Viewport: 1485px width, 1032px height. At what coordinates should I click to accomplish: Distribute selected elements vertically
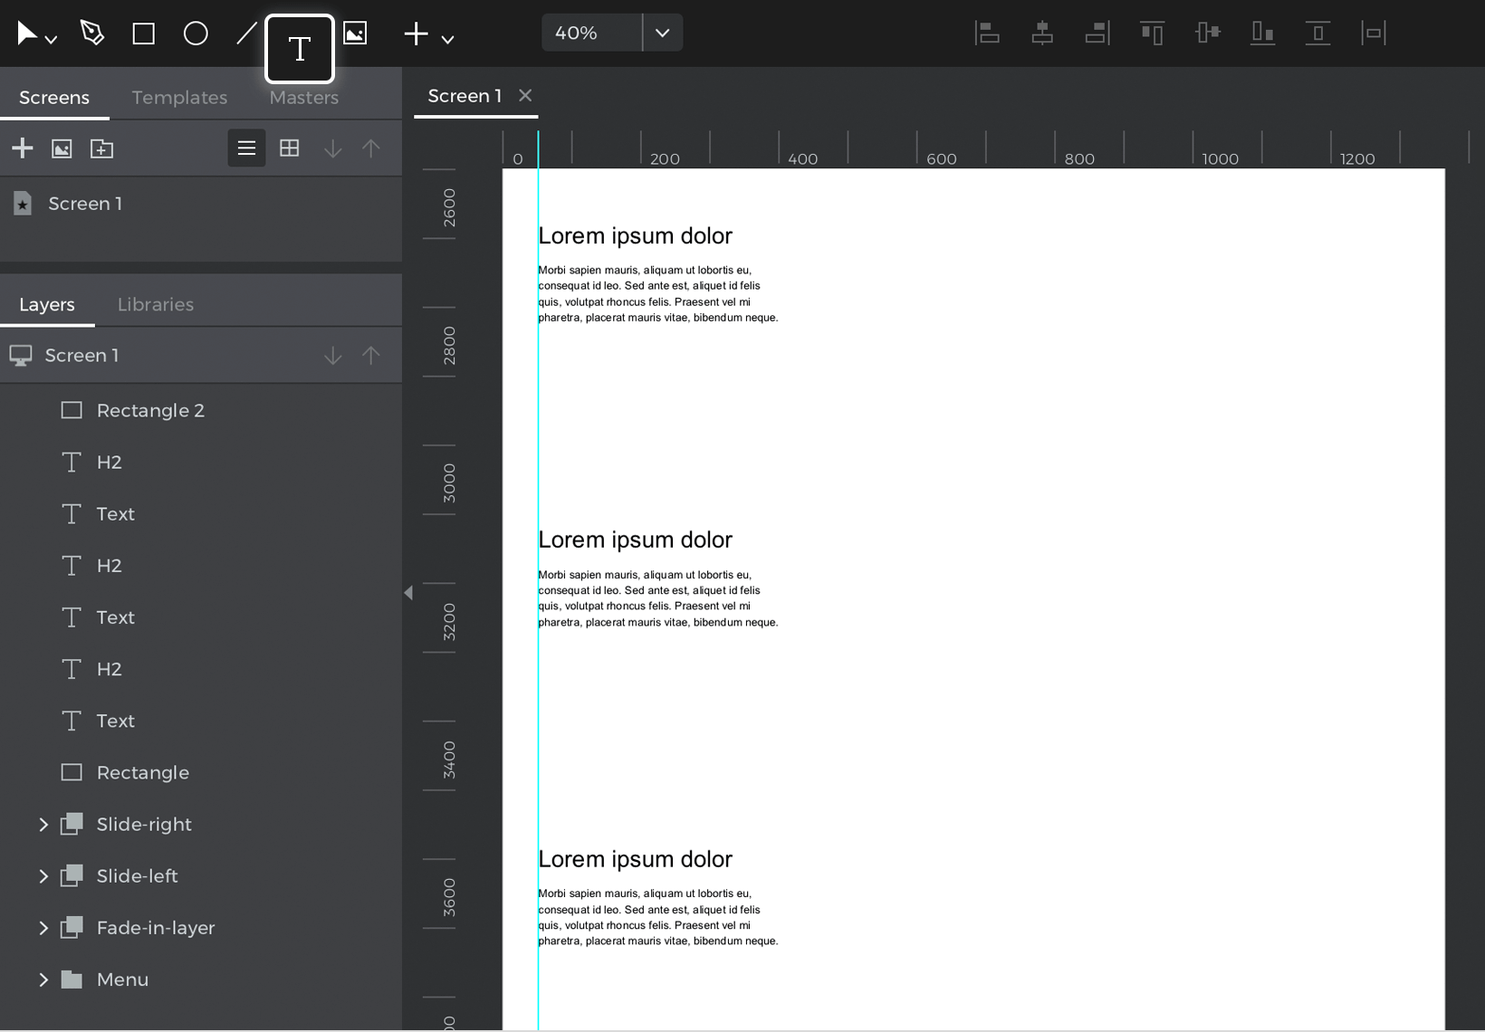tap(1317, 33)
